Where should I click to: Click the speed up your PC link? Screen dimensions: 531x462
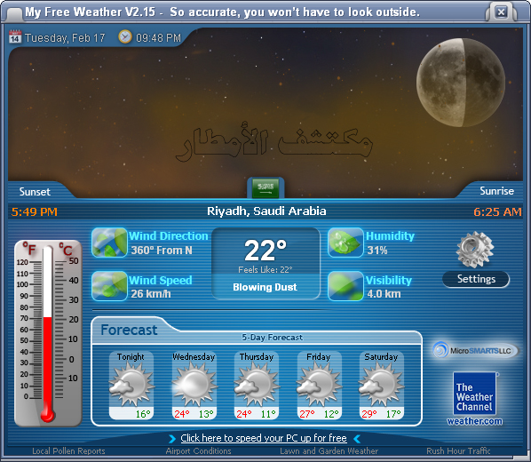pyautogui.click(x=264, y=438)
